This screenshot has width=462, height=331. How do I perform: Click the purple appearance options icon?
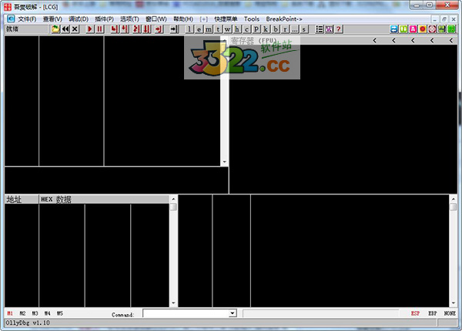click(329, 29)
